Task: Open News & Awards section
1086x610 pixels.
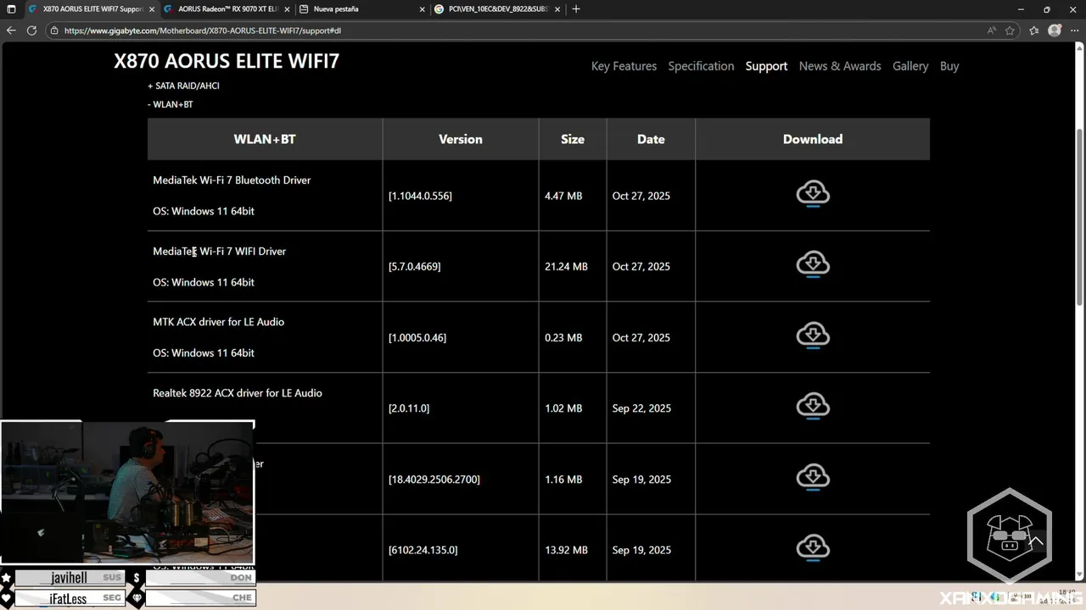Action: tap(840, 66)
